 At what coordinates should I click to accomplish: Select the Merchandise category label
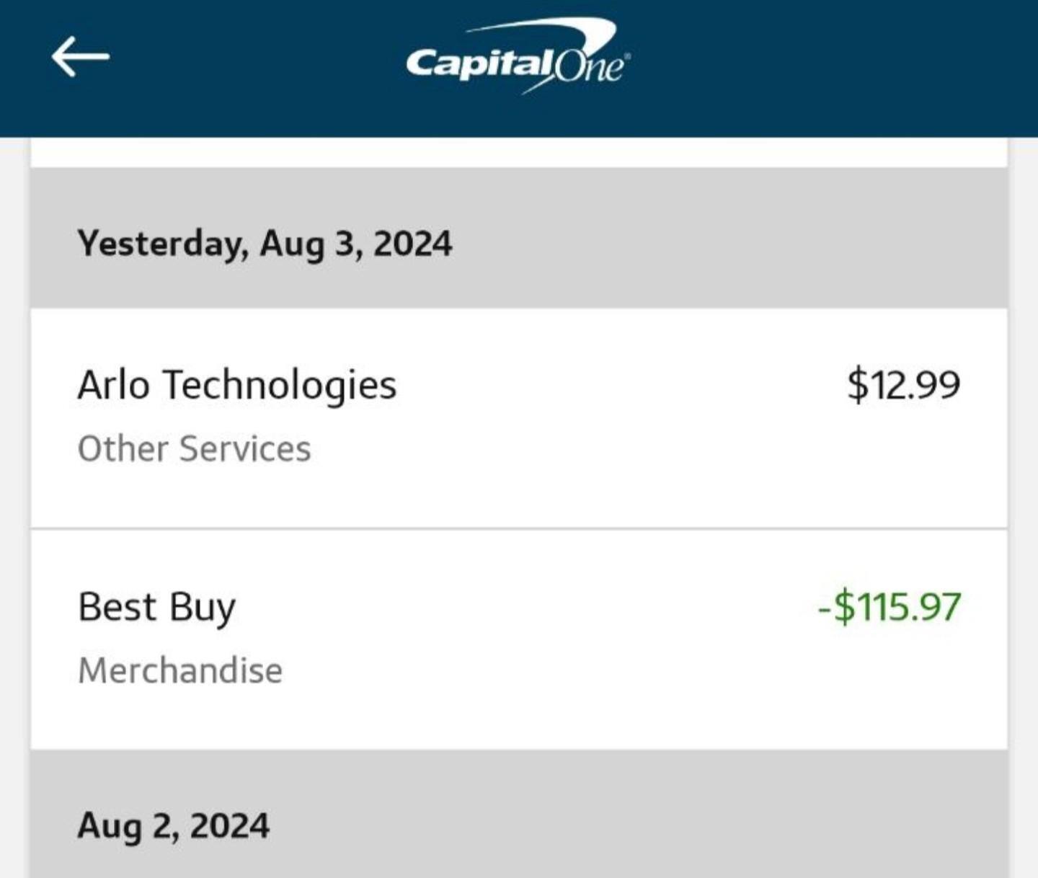(x=180, y=670)
